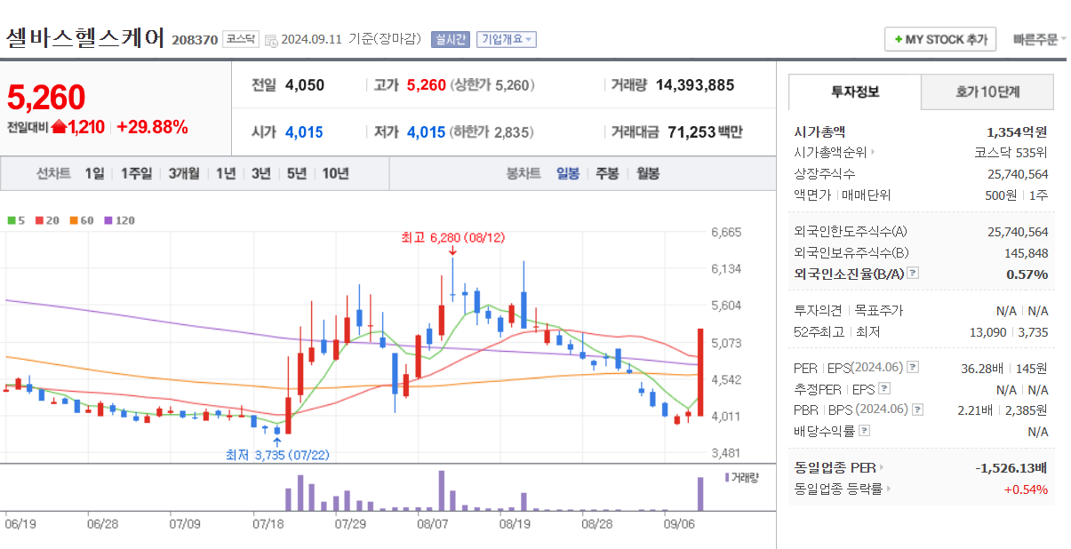The image size is (1071, 549).
Task: Click the 외국인보유주식수(B) value 145,848
Action: (1026, 253)
